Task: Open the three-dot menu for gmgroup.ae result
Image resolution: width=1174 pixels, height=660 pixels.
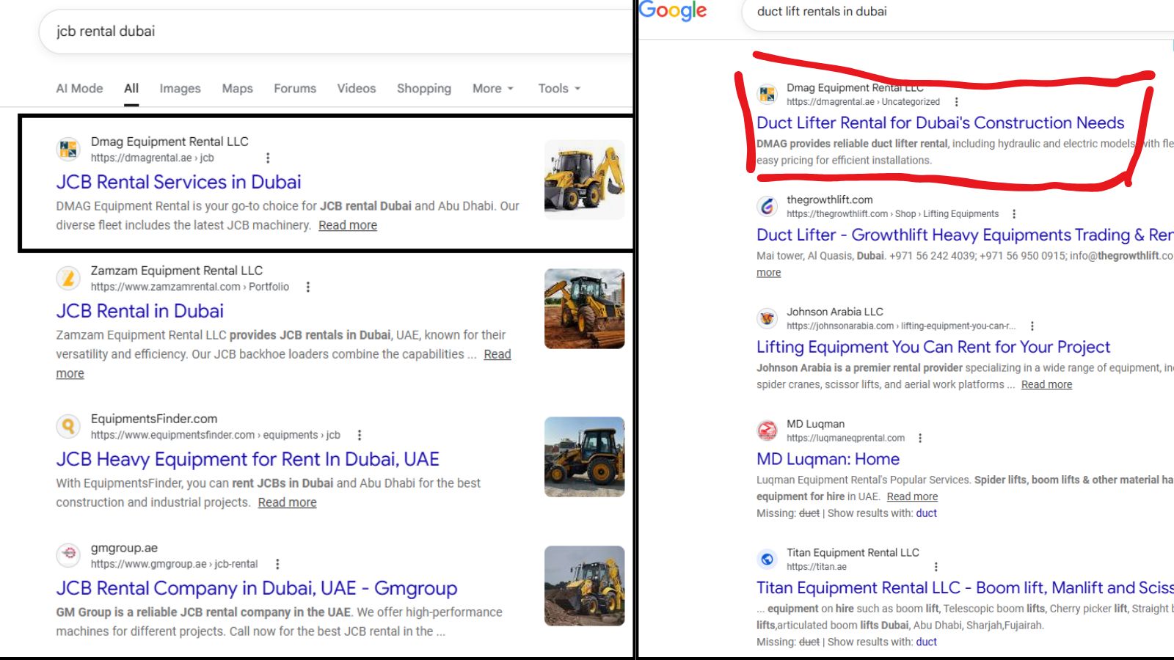Action: click(x=277, y=564)
